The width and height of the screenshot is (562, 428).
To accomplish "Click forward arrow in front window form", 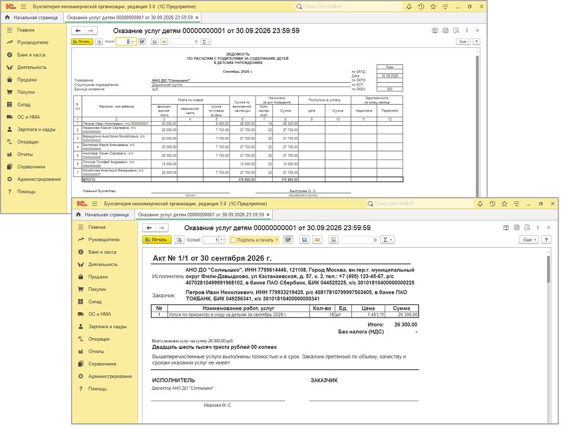I will tap(162, 228).
